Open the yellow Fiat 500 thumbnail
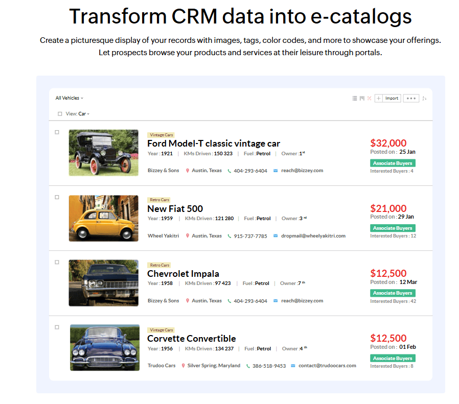The image size is (459, 404). click(x=104, y=218)
